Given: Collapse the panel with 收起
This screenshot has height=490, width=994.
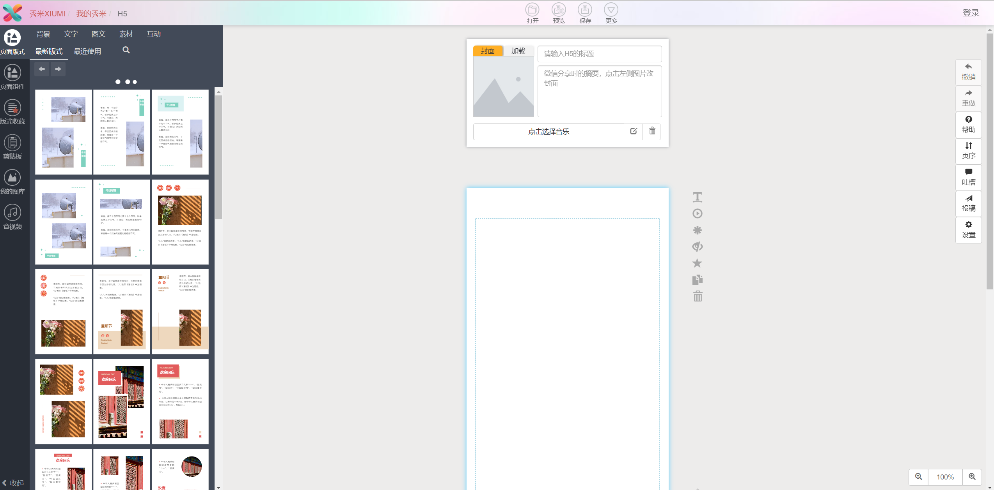Looking at the screenshot, I should coord(13,483).
